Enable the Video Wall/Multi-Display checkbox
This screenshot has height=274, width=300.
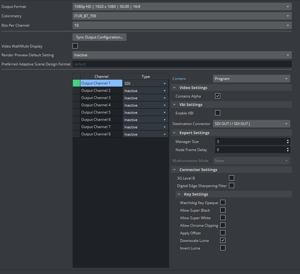pyautogui.click(x=75, y=46)
